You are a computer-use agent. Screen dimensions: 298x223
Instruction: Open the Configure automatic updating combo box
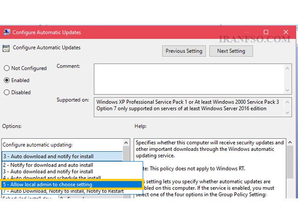click(x=62, y=156)
